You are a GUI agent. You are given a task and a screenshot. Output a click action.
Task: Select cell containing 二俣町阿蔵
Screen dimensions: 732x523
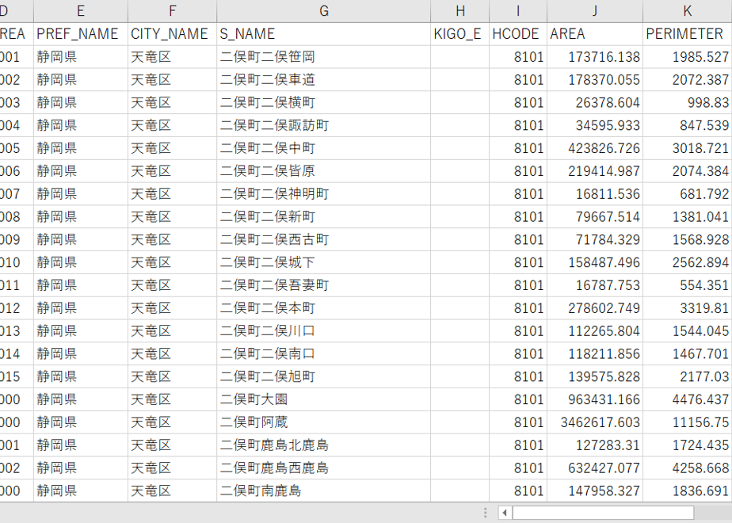[323, 423]
